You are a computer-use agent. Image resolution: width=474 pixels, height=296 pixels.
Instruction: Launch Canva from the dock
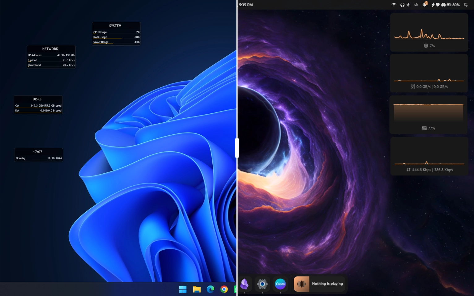pyautogui.click(x=280, y=284)
